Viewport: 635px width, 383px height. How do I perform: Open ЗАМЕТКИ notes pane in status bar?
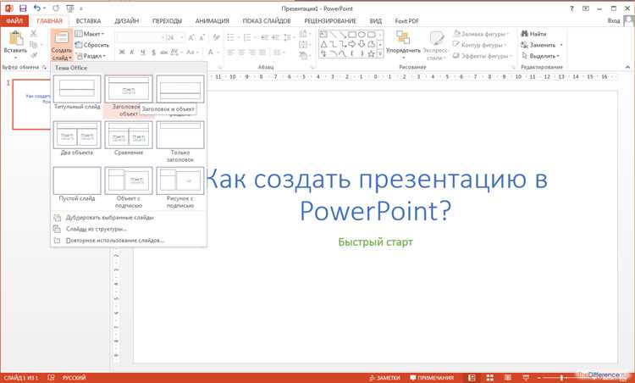coord(384,378)
